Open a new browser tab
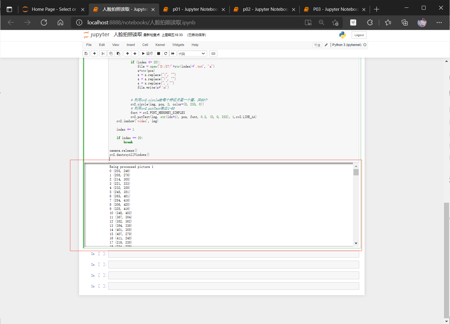The width and height of the screenshot is (450, 324). click(x=376, y=9)
